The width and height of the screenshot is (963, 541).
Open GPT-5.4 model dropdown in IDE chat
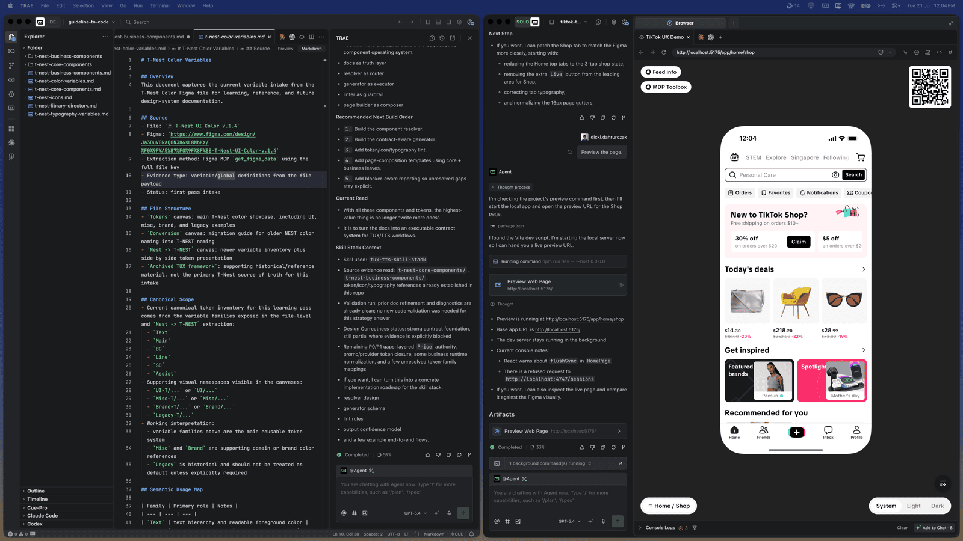[x=415, y=513]
